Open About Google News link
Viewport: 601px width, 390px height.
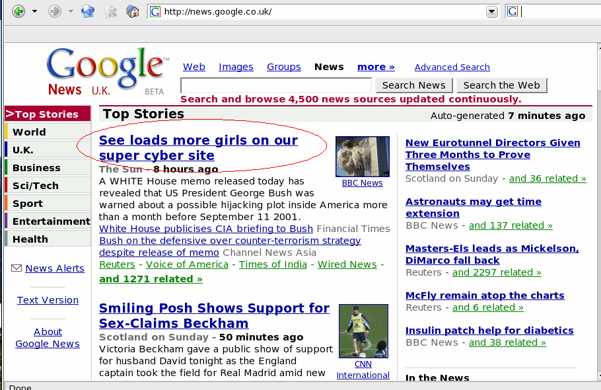click(48, 338)
